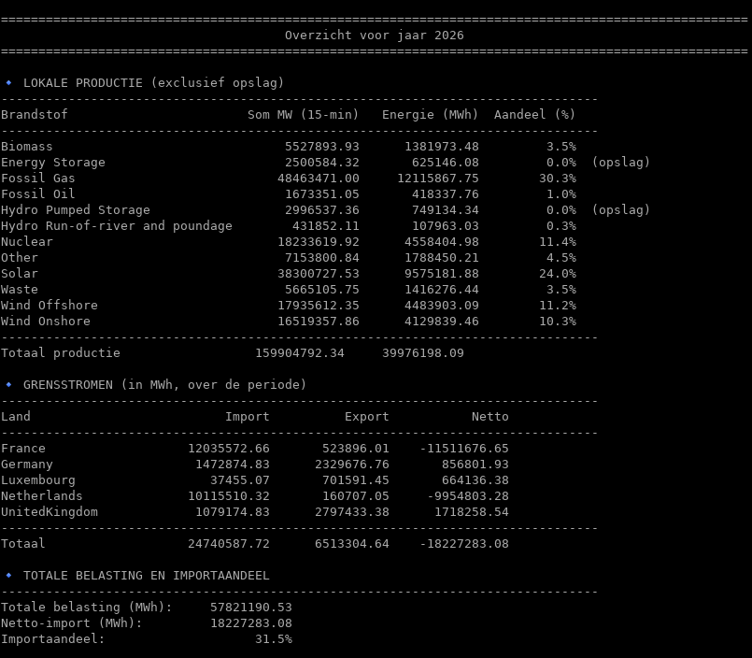Click "(opslag)" note in the Energy Storage row
This screenshot has height=658, width=752.
point(621,163)
